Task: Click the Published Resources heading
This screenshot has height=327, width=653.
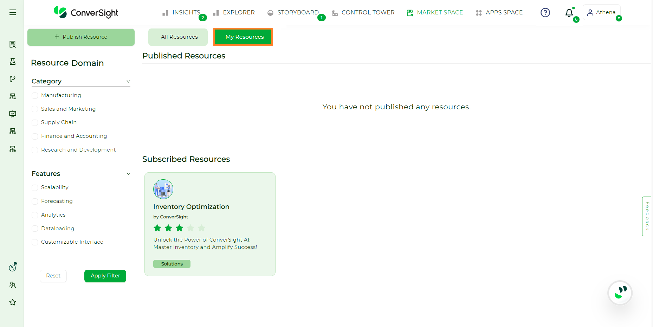Action: (184, 56)
